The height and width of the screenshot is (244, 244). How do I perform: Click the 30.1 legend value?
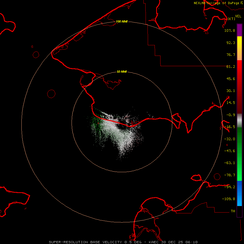(x=231, y=91)
